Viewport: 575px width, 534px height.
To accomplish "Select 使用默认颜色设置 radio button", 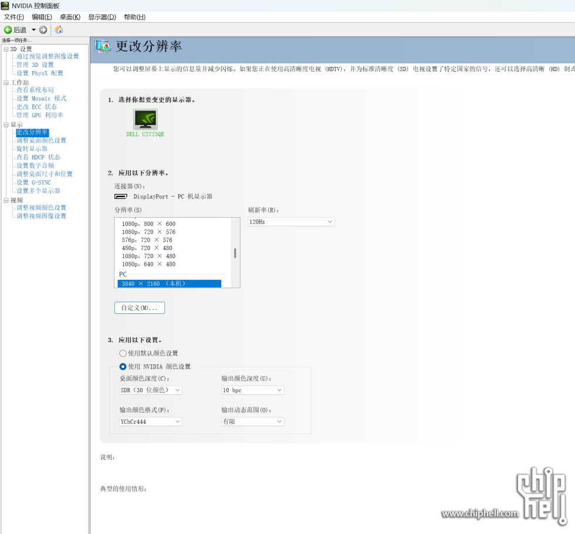I will [x=123, y=353].
